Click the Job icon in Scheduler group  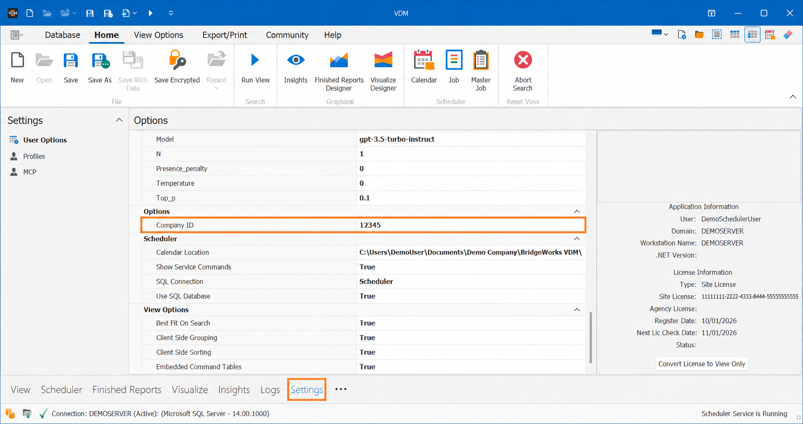(x=454, y=60)
